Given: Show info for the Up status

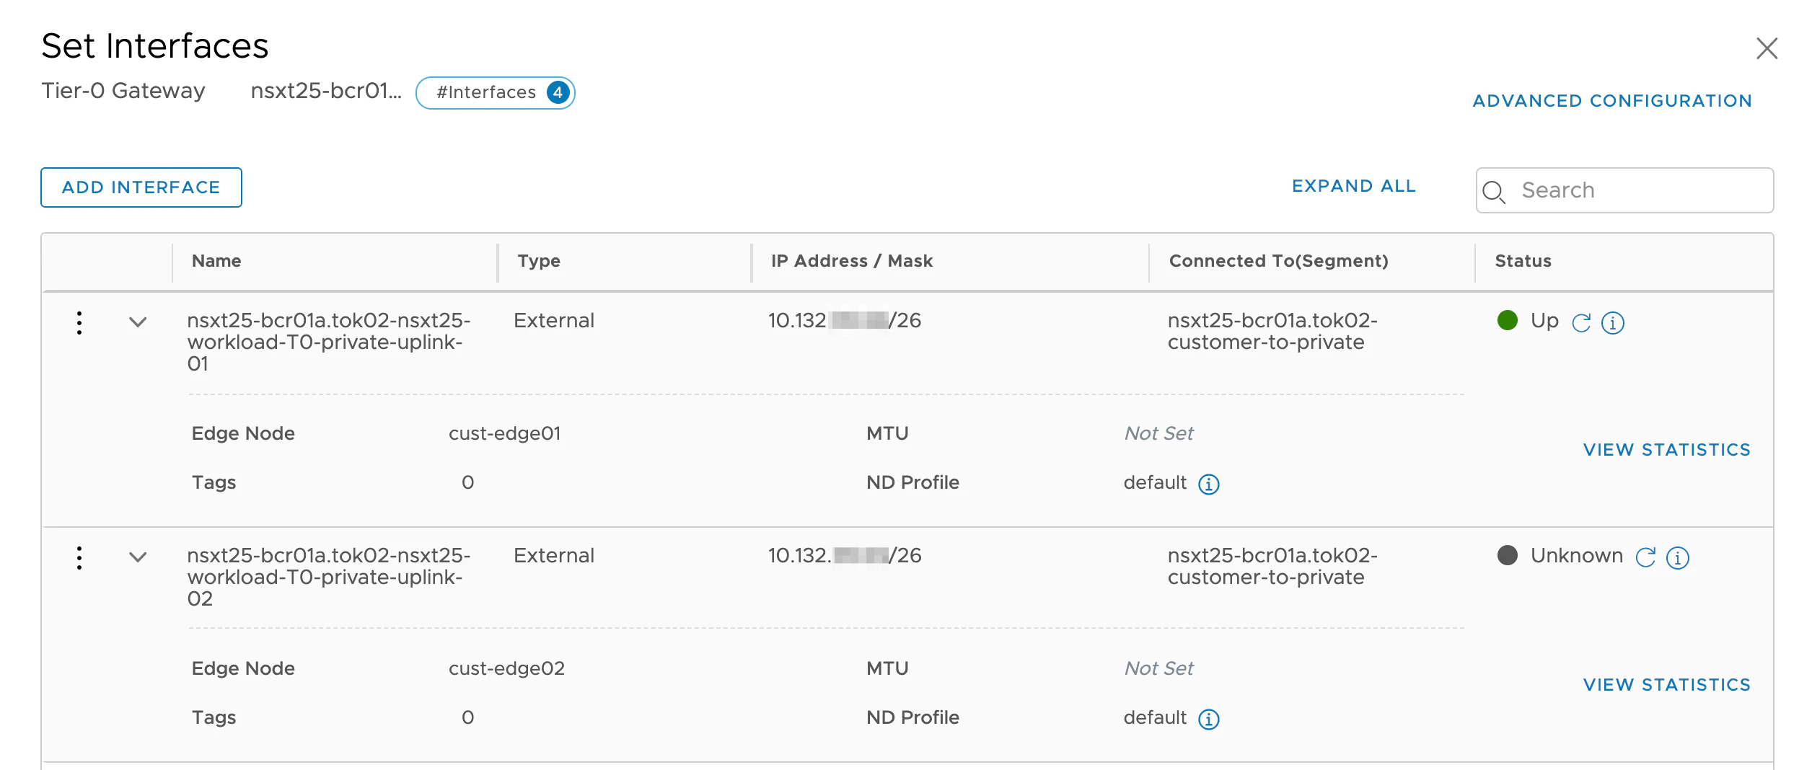Looking at the screenshot, I should 1613,322.
